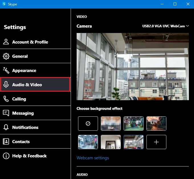Choose the colorful green office background thumbnail
The image size is (194, 179).
(134, 124)
